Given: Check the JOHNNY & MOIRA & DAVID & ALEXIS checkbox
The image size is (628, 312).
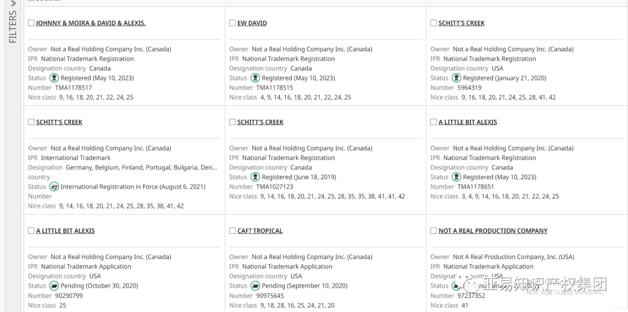Looking at the screenshot, I should [x=31, y=23].
